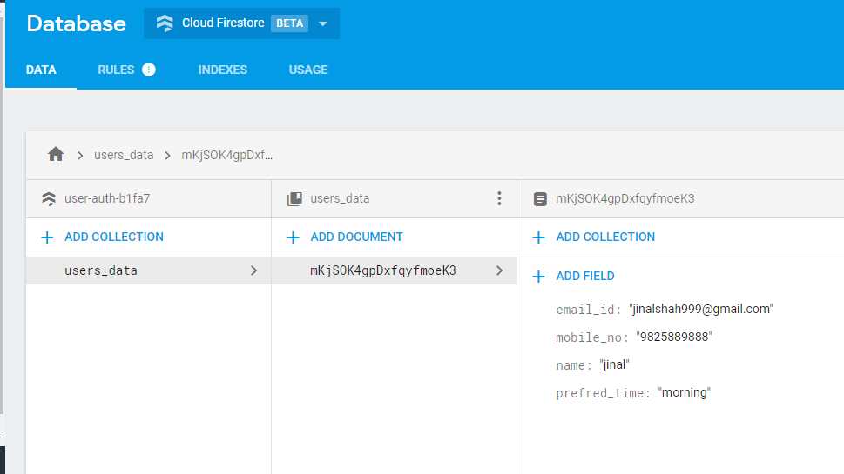This screenshot has width=844, height=474.
Task: Click the home icon in breadcrumb
Action: point(56,155)
